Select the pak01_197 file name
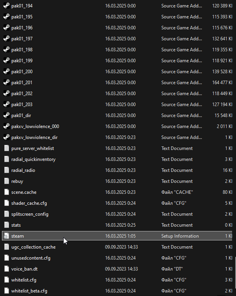The image size is (236, 296). (x=22, y=39)
